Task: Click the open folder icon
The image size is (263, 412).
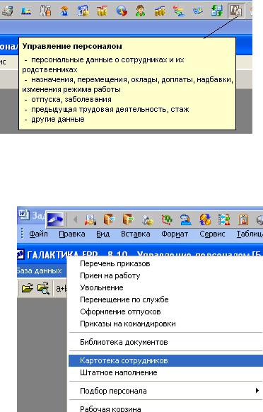Action: pos(28,288)
